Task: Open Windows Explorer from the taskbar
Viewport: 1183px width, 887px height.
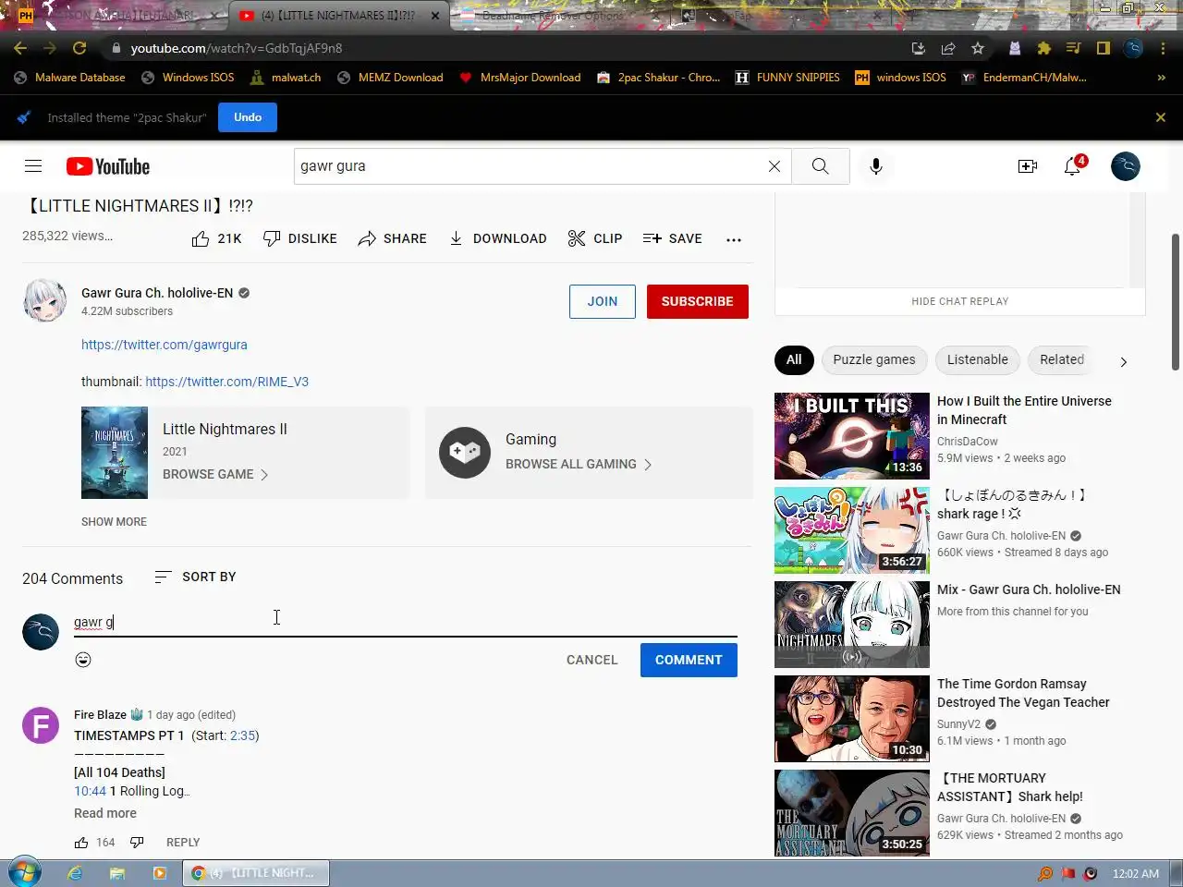Action: (x=117, y=873)
